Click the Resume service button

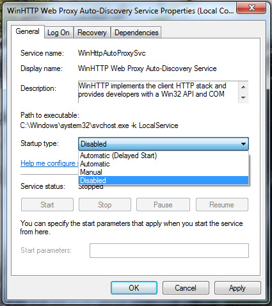pyautogui.click(x=222, y=205)
